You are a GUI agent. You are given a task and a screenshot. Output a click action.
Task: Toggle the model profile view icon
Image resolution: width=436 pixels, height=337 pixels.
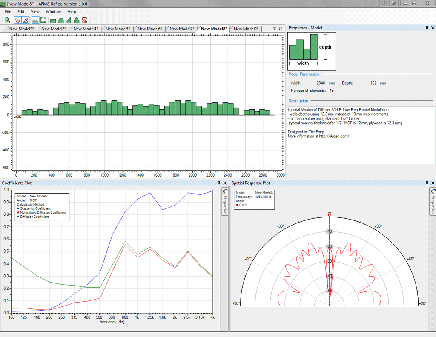[35, 20]
